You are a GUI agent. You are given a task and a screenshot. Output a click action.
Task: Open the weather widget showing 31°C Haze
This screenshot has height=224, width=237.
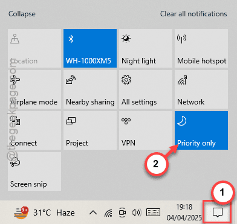tap(44, 213)
